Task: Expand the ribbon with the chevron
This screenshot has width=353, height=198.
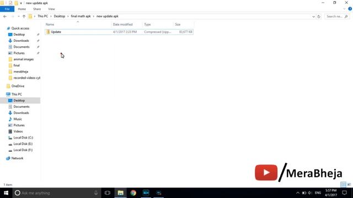Action: pos(344,9)
